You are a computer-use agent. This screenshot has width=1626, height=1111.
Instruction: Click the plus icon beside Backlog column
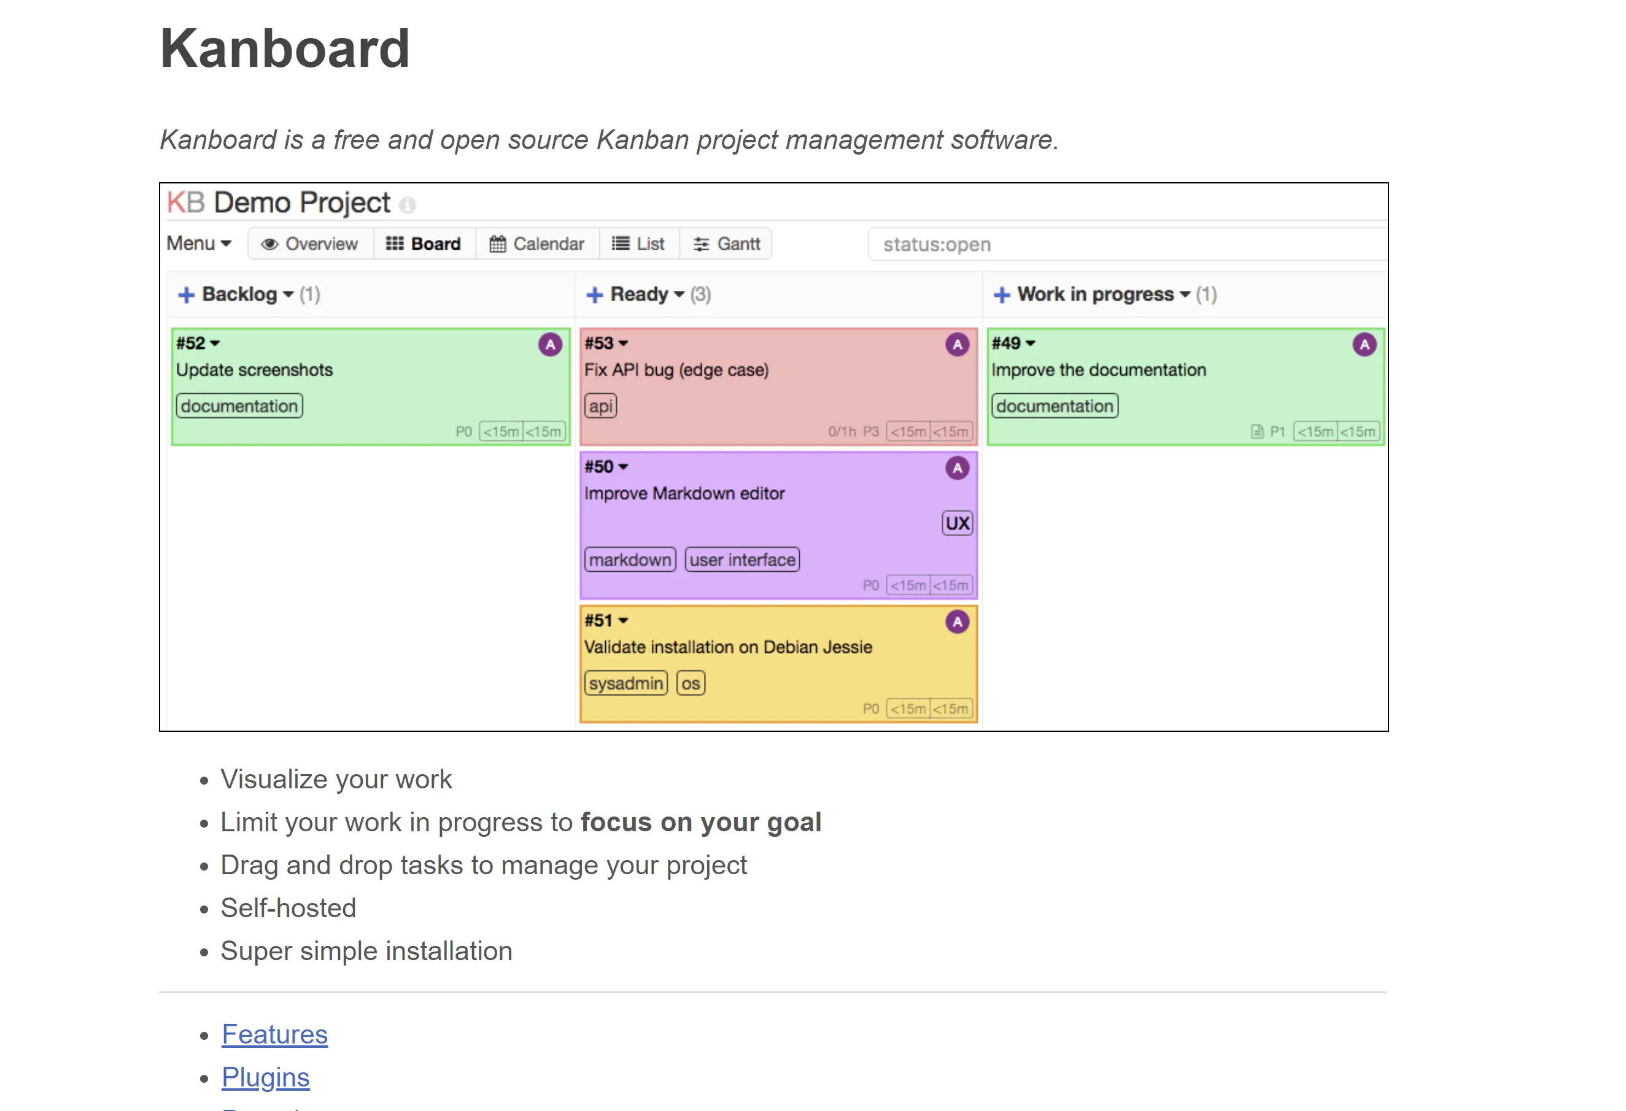click(186, 295)
